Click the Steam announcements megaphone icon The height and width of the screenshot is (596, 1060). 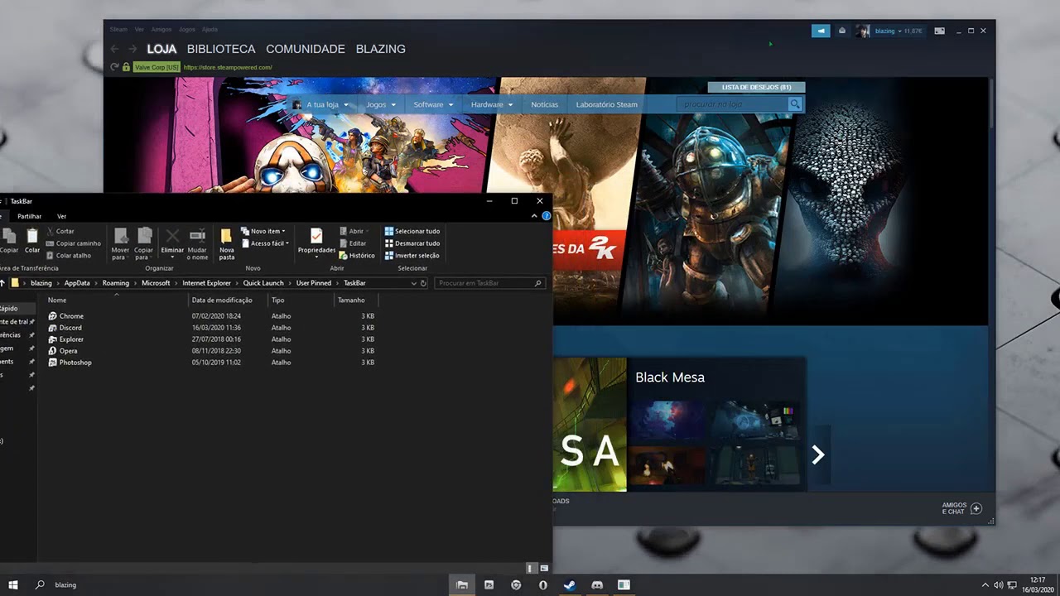[x=821, y=31]
